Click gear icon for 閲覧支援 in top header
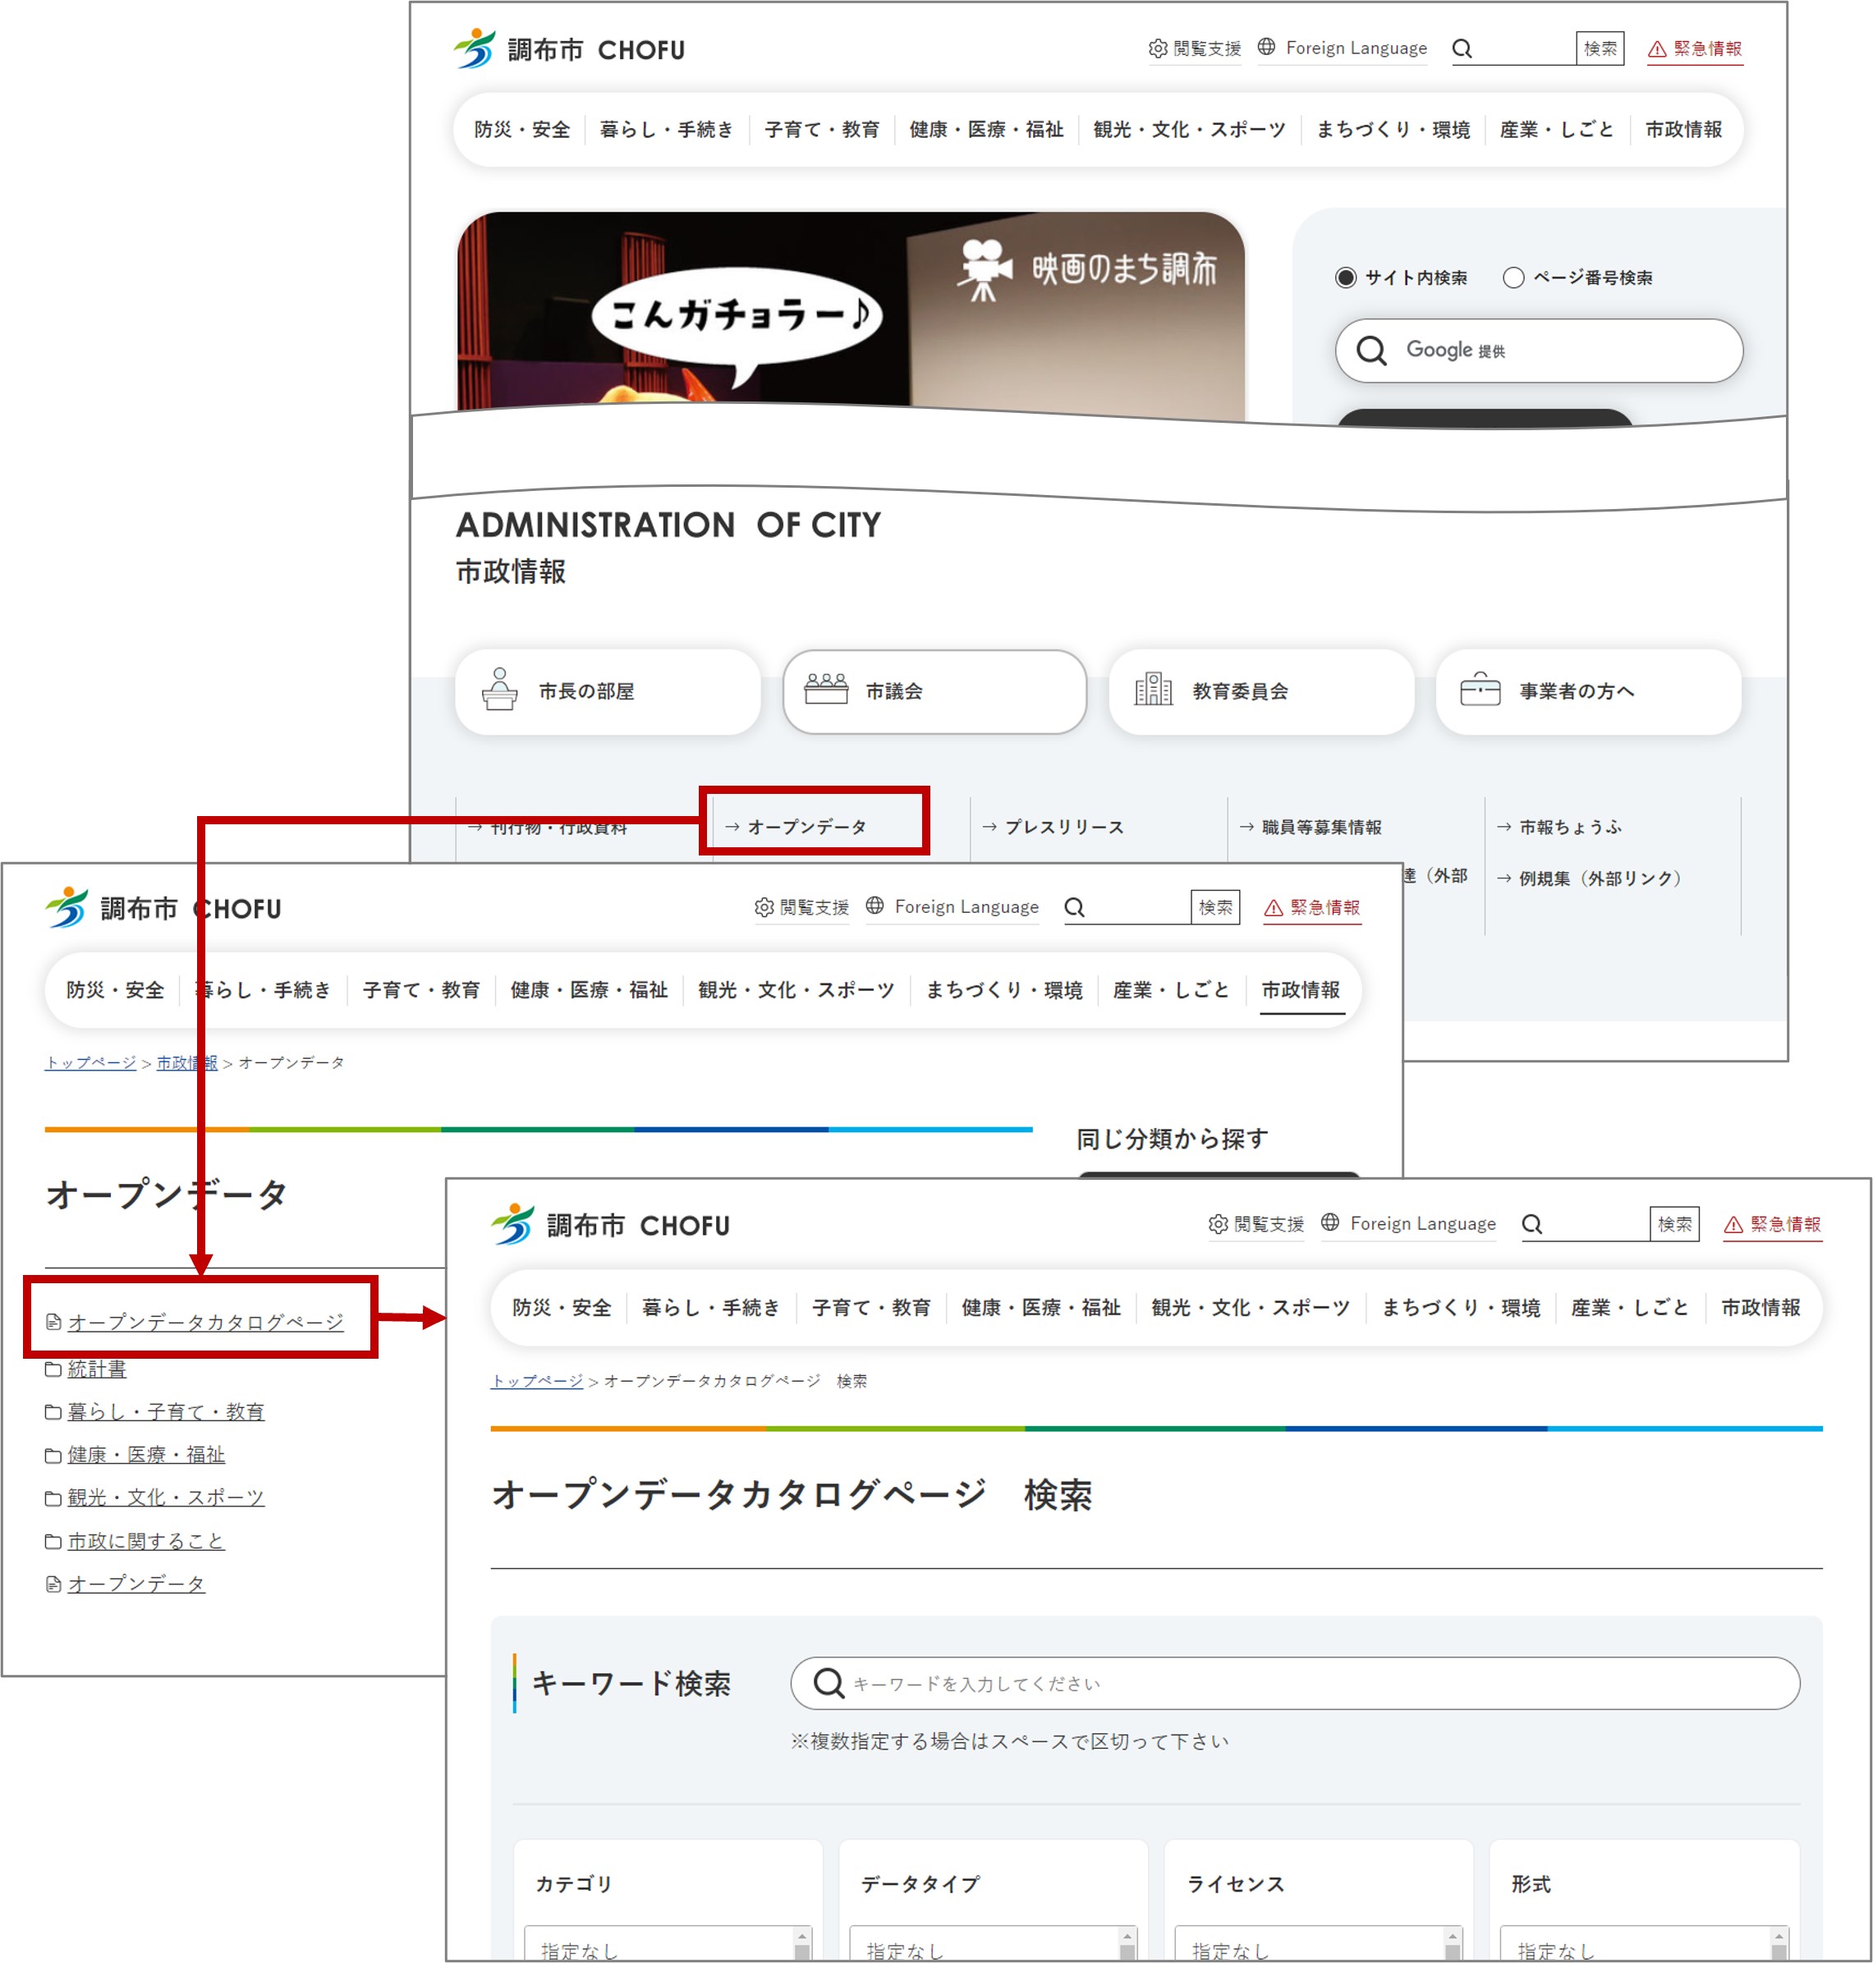Image resolution: width=1873 pixels, height=1963 pixels. 1157,48
